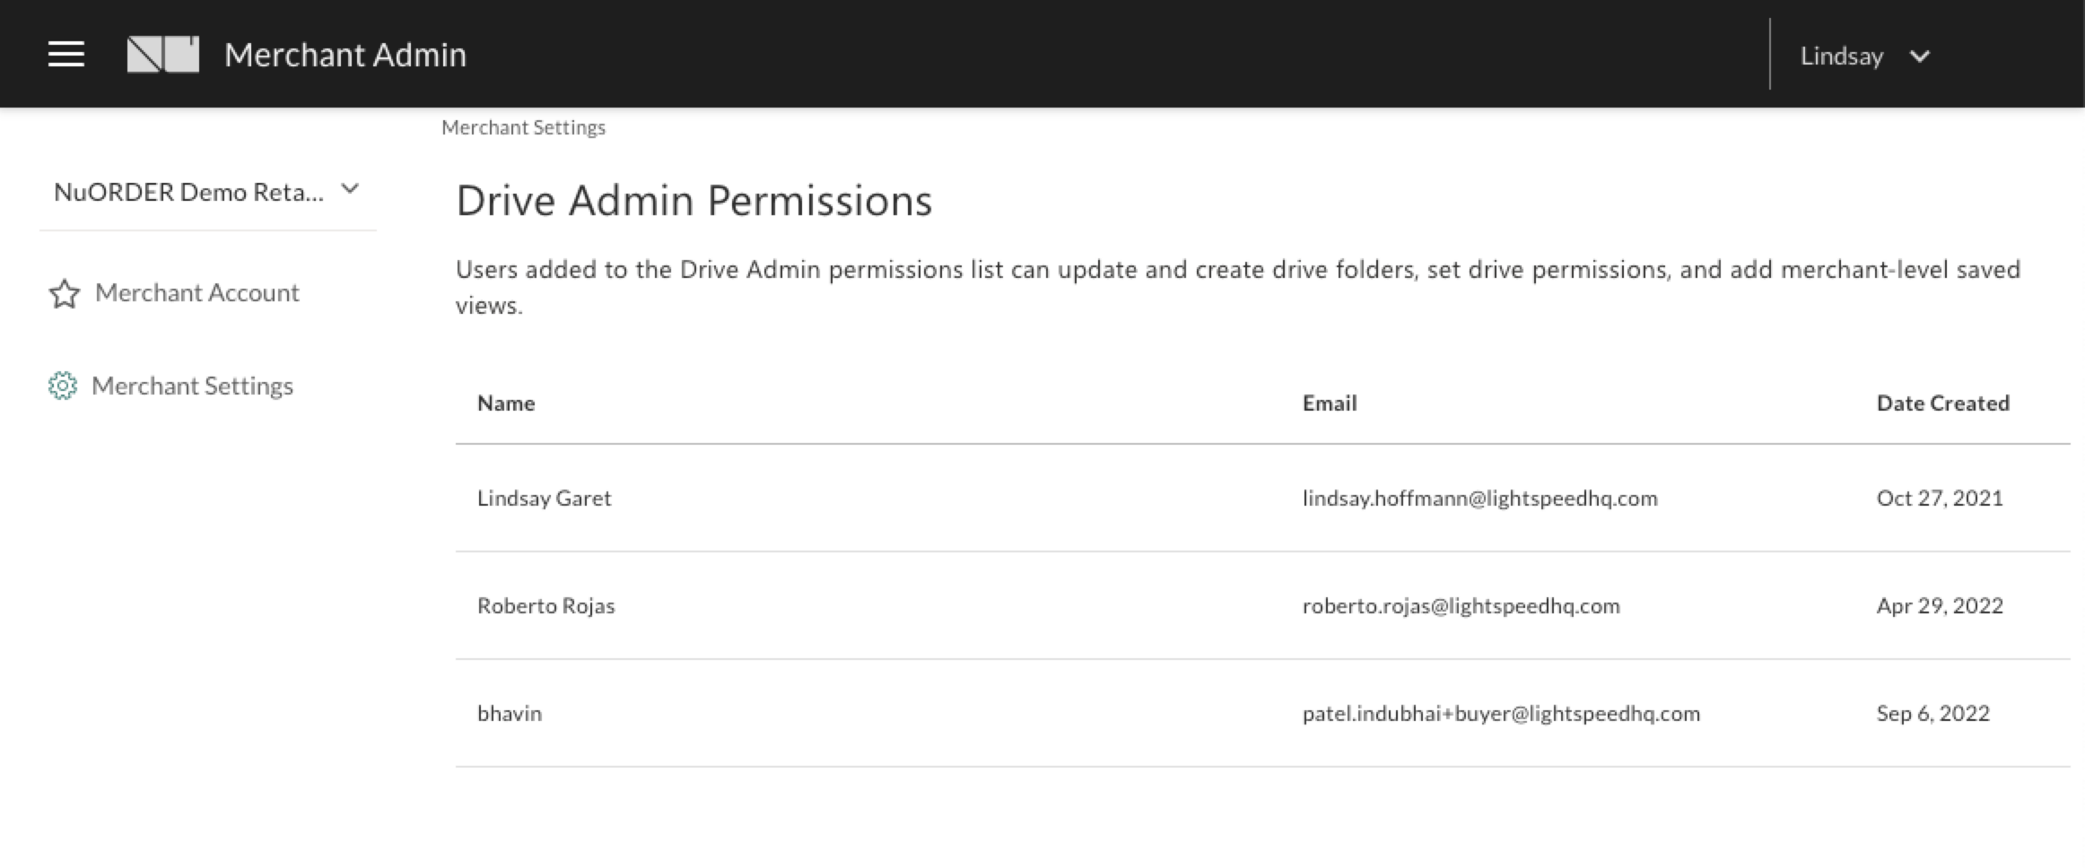Image resolution: width=2085 pixels, height=868 pixels.
Task: Click the Lindsay username in header
Action: [1841, 56]
